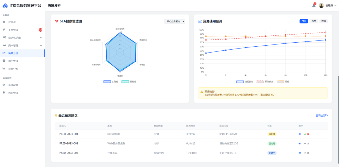The height and width of the screenshot is (167, 339).
Task: Open 工单管理 in the sidebar
Action: [x=13, y=30]
